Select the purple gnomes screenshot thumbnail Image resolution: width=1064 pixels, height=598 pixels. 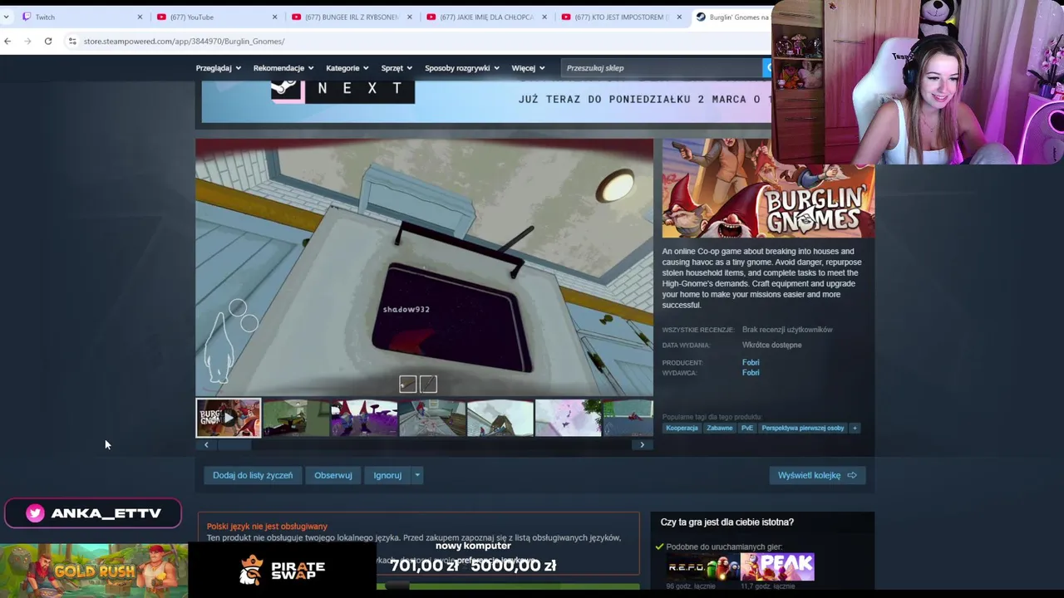(364, 418)
